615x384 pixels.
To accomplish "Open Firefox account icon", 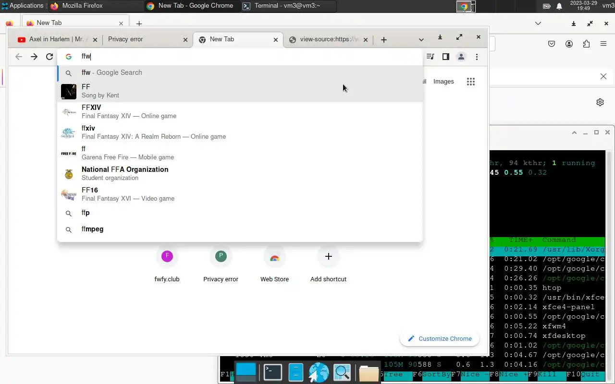I will 569,44.
